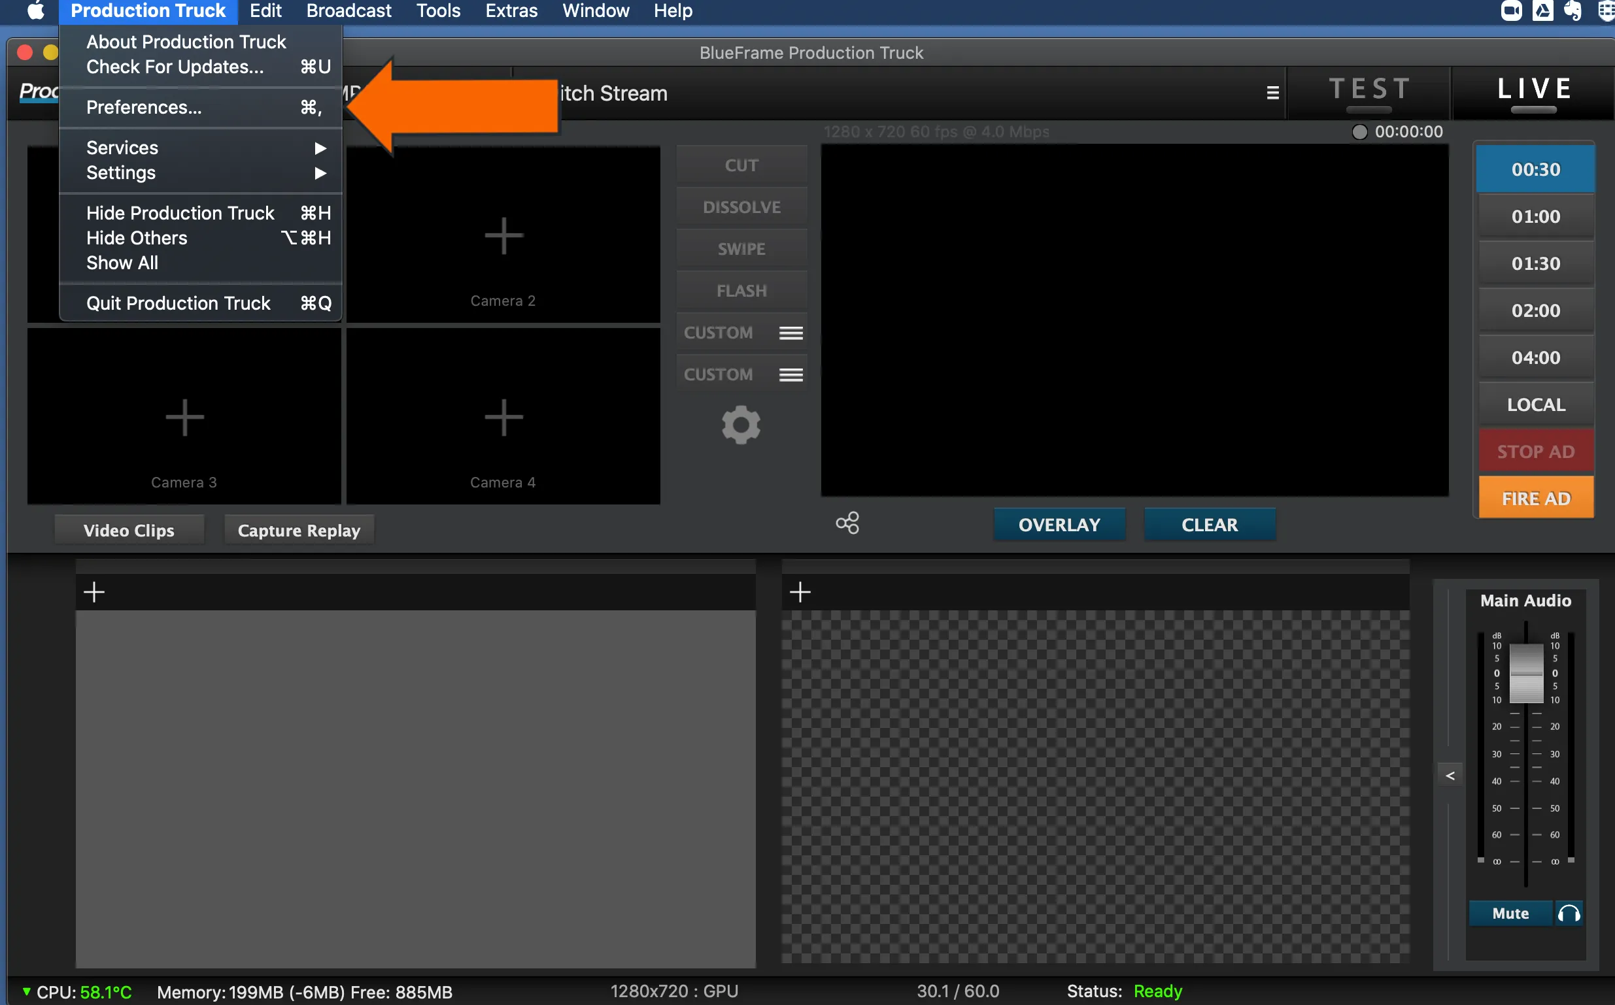This screenshot has height=1005, width=1615.
Task: Open the Production Truck menu
Action: [x=148, y=10]
